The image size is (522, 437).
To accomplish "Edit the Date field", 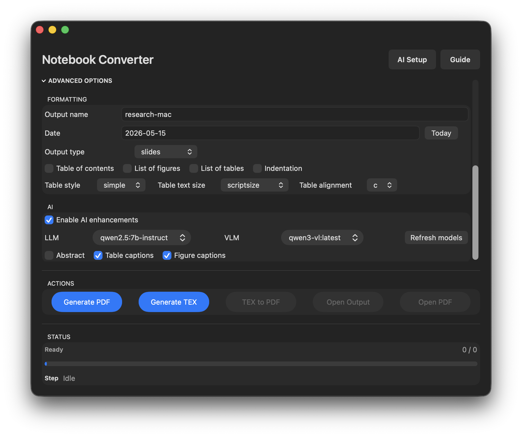I will pyautogui.click(x=270, y=133).
